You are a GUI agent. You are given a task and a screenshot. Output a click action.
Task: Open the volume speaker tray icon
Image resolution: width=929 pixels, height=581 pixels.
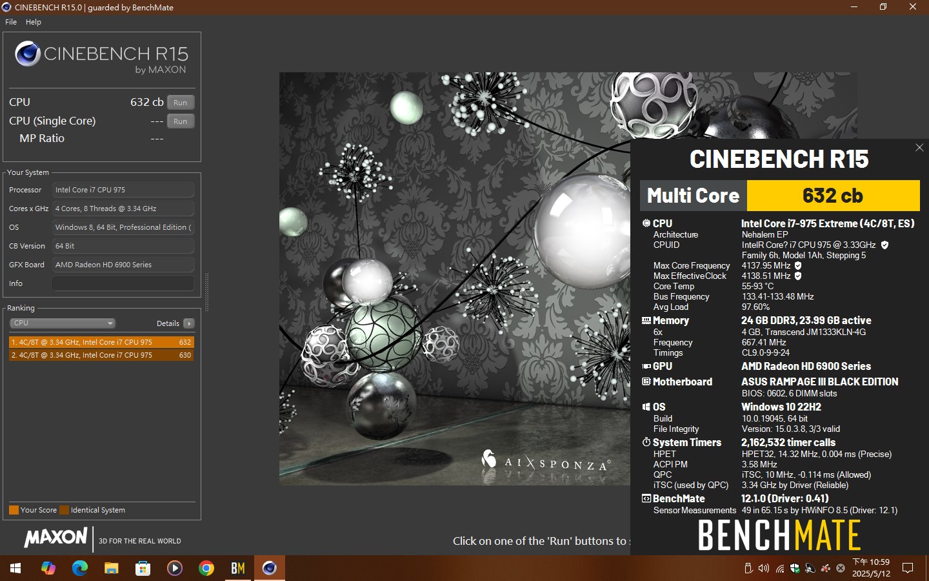click(x=764, y=568)
